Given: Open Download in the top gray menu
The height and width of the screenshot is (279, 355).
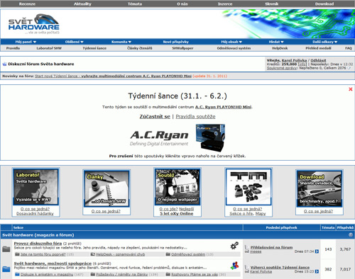Looking at the screenshot, I should click(324, 4).
